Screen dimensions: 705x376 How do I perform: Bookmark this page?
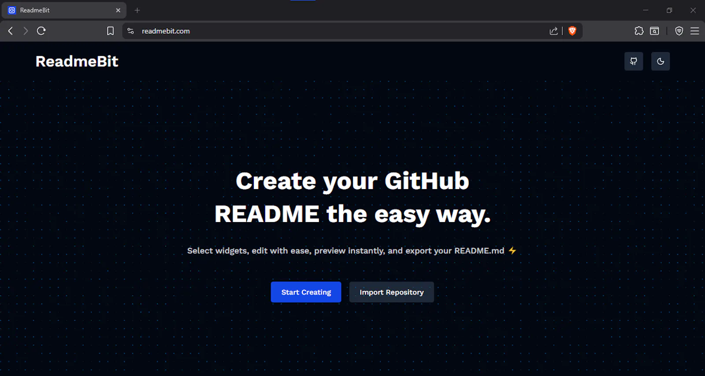tap(110, 31)
